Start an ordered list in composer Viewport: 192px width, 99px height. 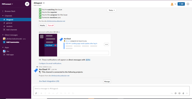point(61,93)
